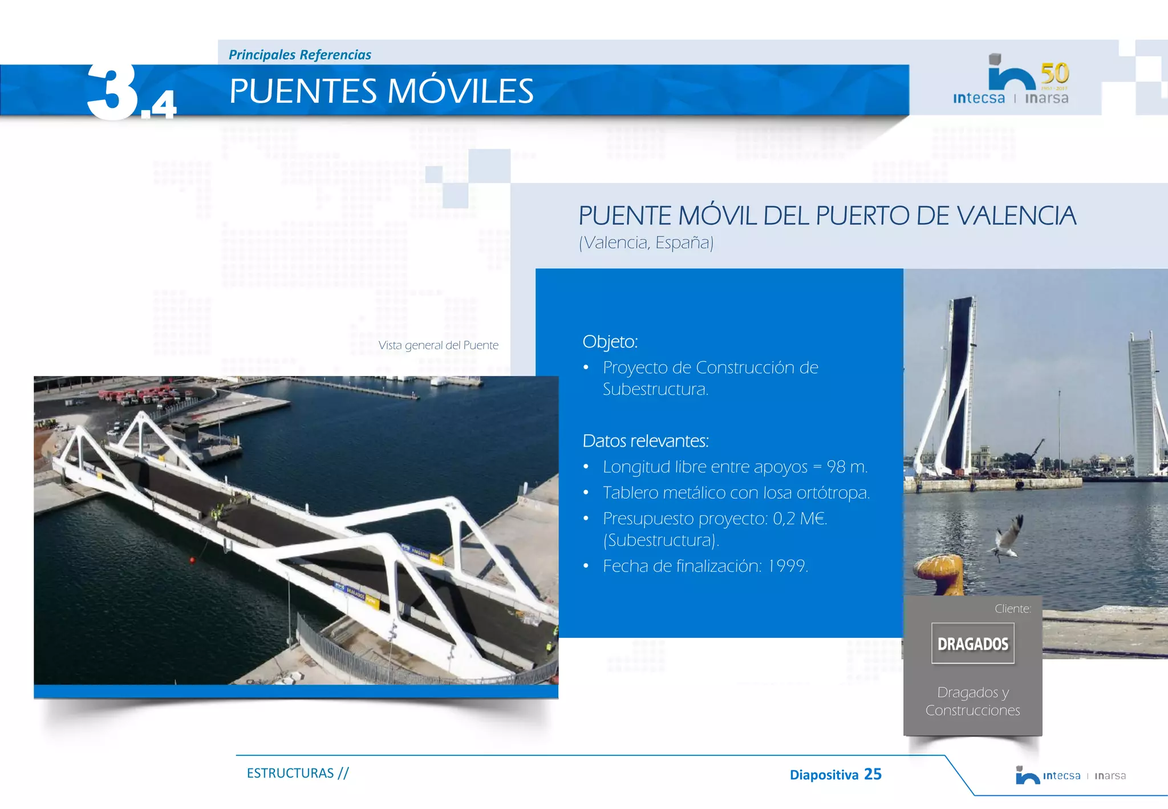Click the small Intecsa Inarsa footer logo

(1070, 775)
